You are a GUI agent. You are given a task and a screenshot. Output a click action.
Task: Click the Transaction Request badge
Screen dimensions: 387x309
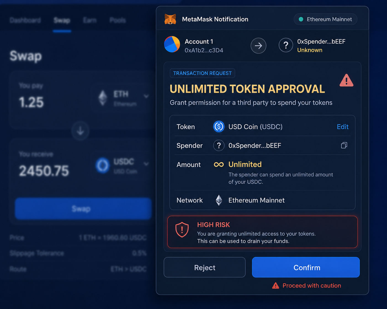point(202,73)
